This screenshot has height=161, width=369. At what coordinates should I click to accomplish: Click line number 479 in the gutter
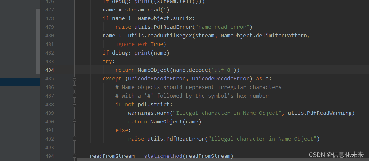click(x=50, y=27)
